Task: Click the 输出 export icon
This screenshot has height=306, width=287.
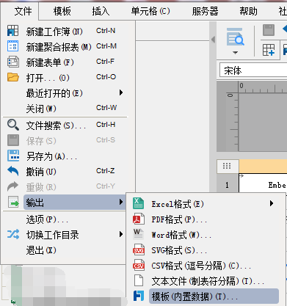Action: (x=13, y=202)
